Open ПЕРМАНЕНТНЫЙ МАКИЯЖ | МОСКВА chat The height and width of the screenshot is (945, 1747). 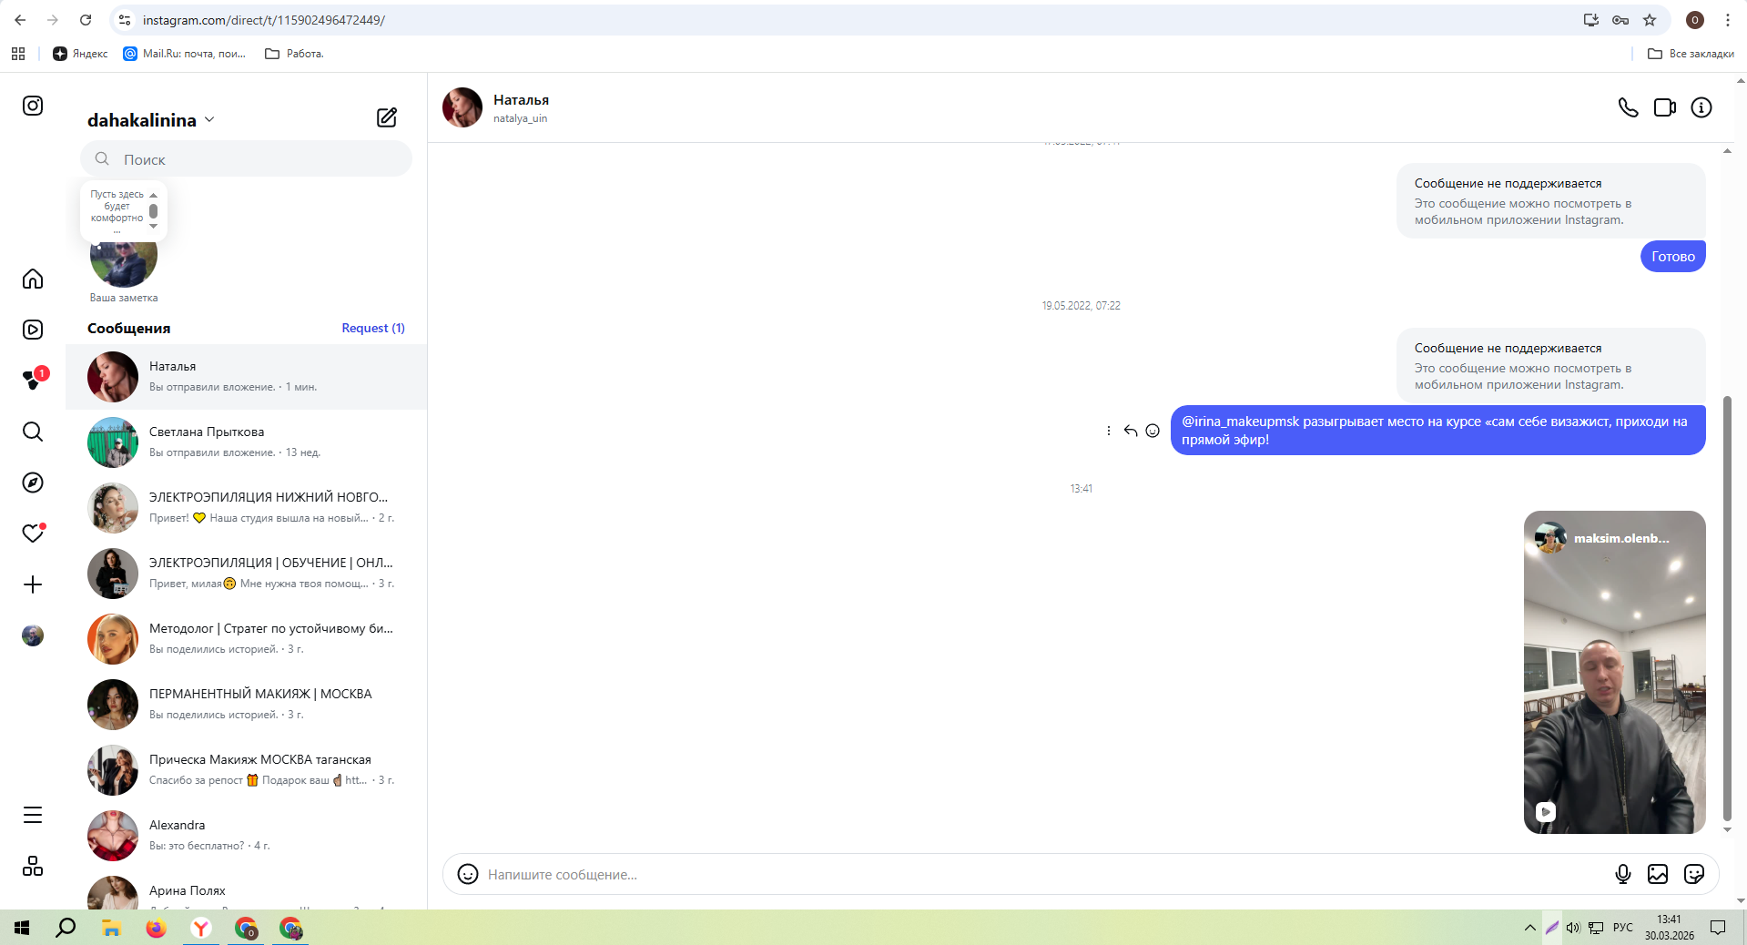pyautogui.click(x=246, y=705)
